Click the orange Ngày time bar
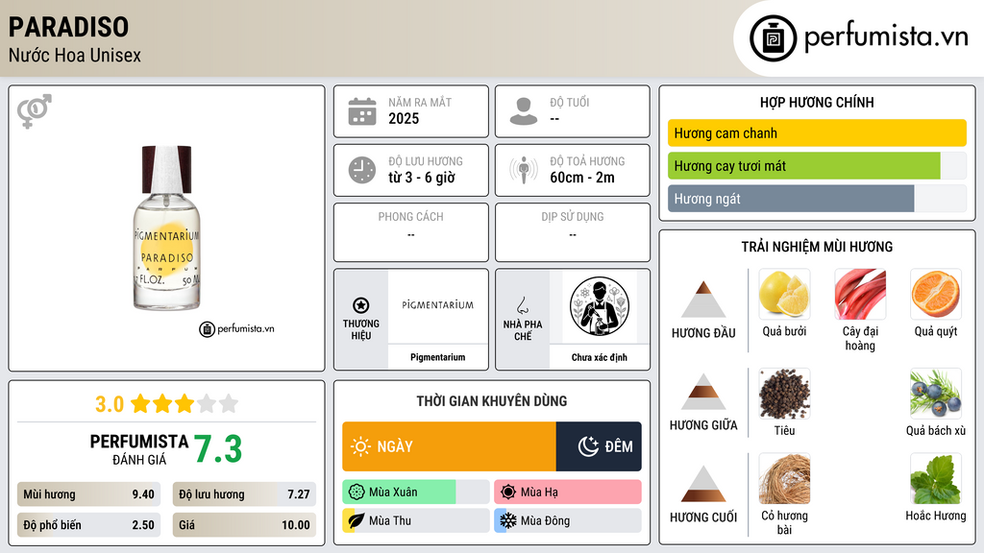This screenshot has height=553, width=984. pyautogui.click(x=450, y=446)
